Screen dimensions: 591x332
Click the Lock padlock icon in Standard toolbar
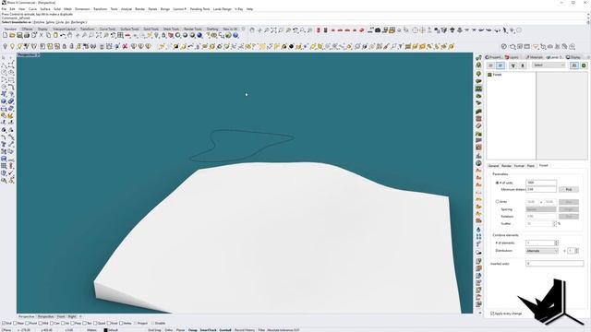(163, 35)
